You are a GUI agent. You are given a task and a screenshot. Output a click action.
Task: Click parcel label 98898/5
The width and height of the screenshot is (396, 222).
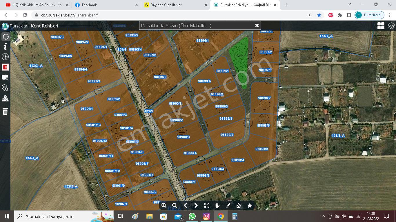coord(262,149)
